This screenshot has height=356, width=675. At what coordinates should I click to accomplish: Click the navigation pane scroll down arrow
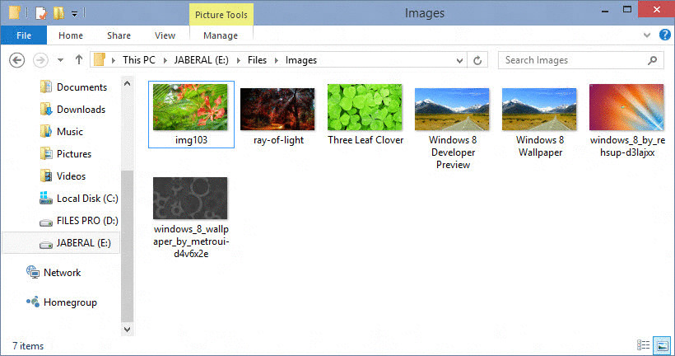[x=127, y=329]
